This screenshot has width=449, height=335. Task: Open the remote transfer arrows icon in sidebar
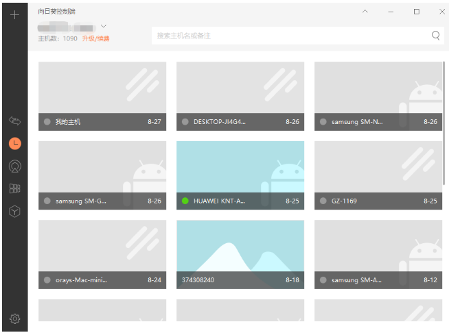(14, 121)
